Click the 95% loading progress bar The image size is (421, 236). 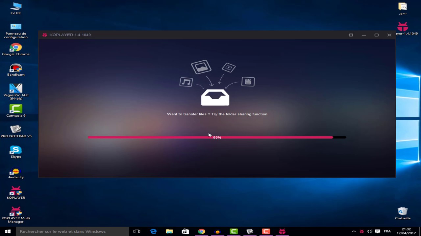click(x=217, y=137)
